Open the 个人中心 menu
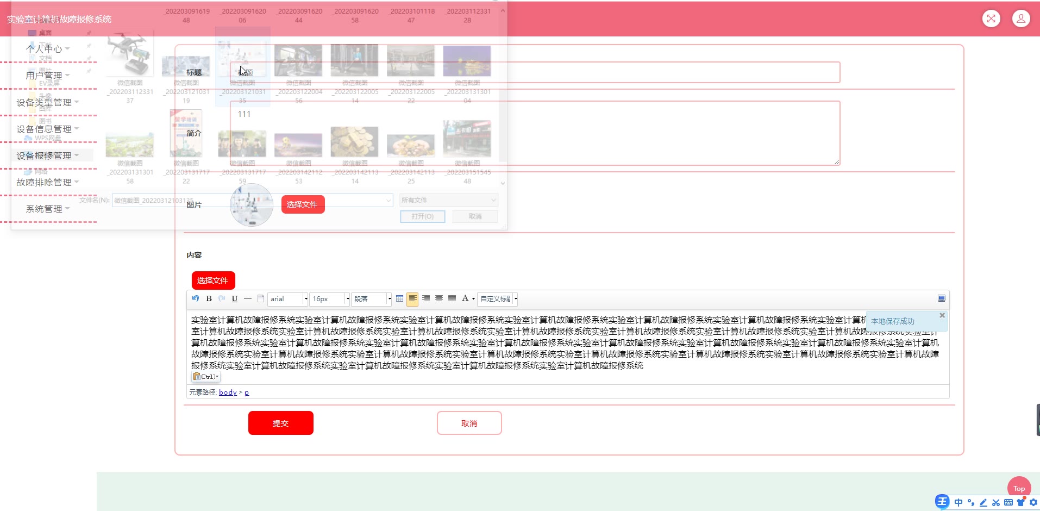 pyautogui.click(x=48, y=49)
